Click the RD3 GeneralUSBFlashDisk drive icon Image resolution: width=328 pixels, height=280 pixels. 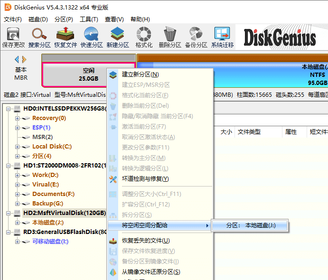(x=17, y=232)
